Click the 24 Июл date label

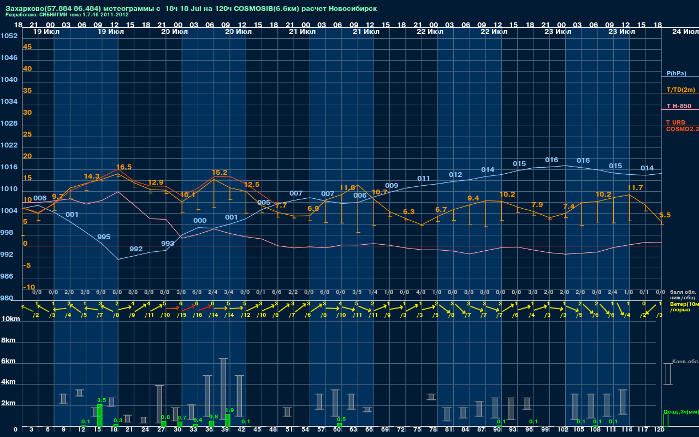pyautogui.click(x=684, y=32)
